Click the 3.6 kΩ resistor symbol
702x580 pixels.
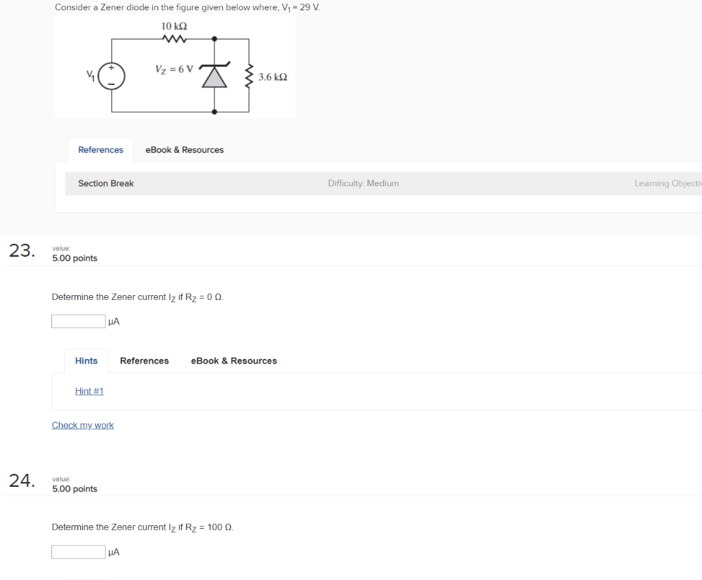250,75
